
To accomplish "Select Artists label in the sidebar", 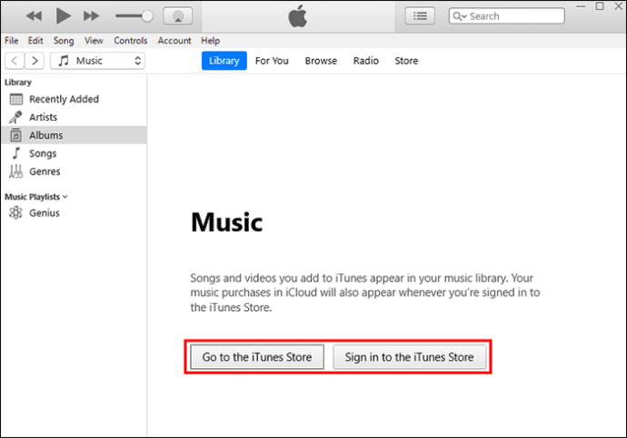I will pos(44,117).
